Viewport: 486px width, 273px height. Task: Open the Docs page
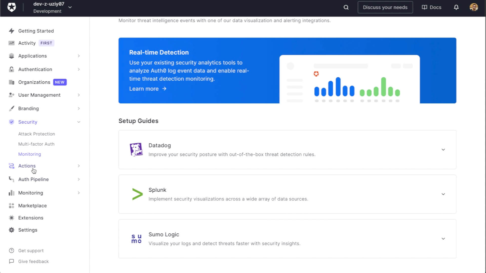pos(431,7)
